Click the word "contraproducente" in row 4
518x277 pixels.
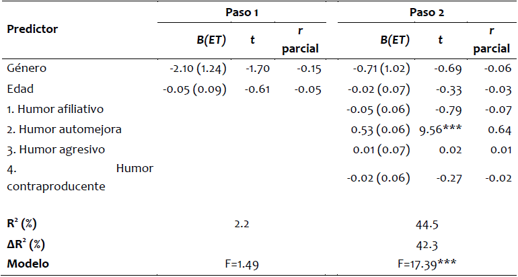point(55,186)
